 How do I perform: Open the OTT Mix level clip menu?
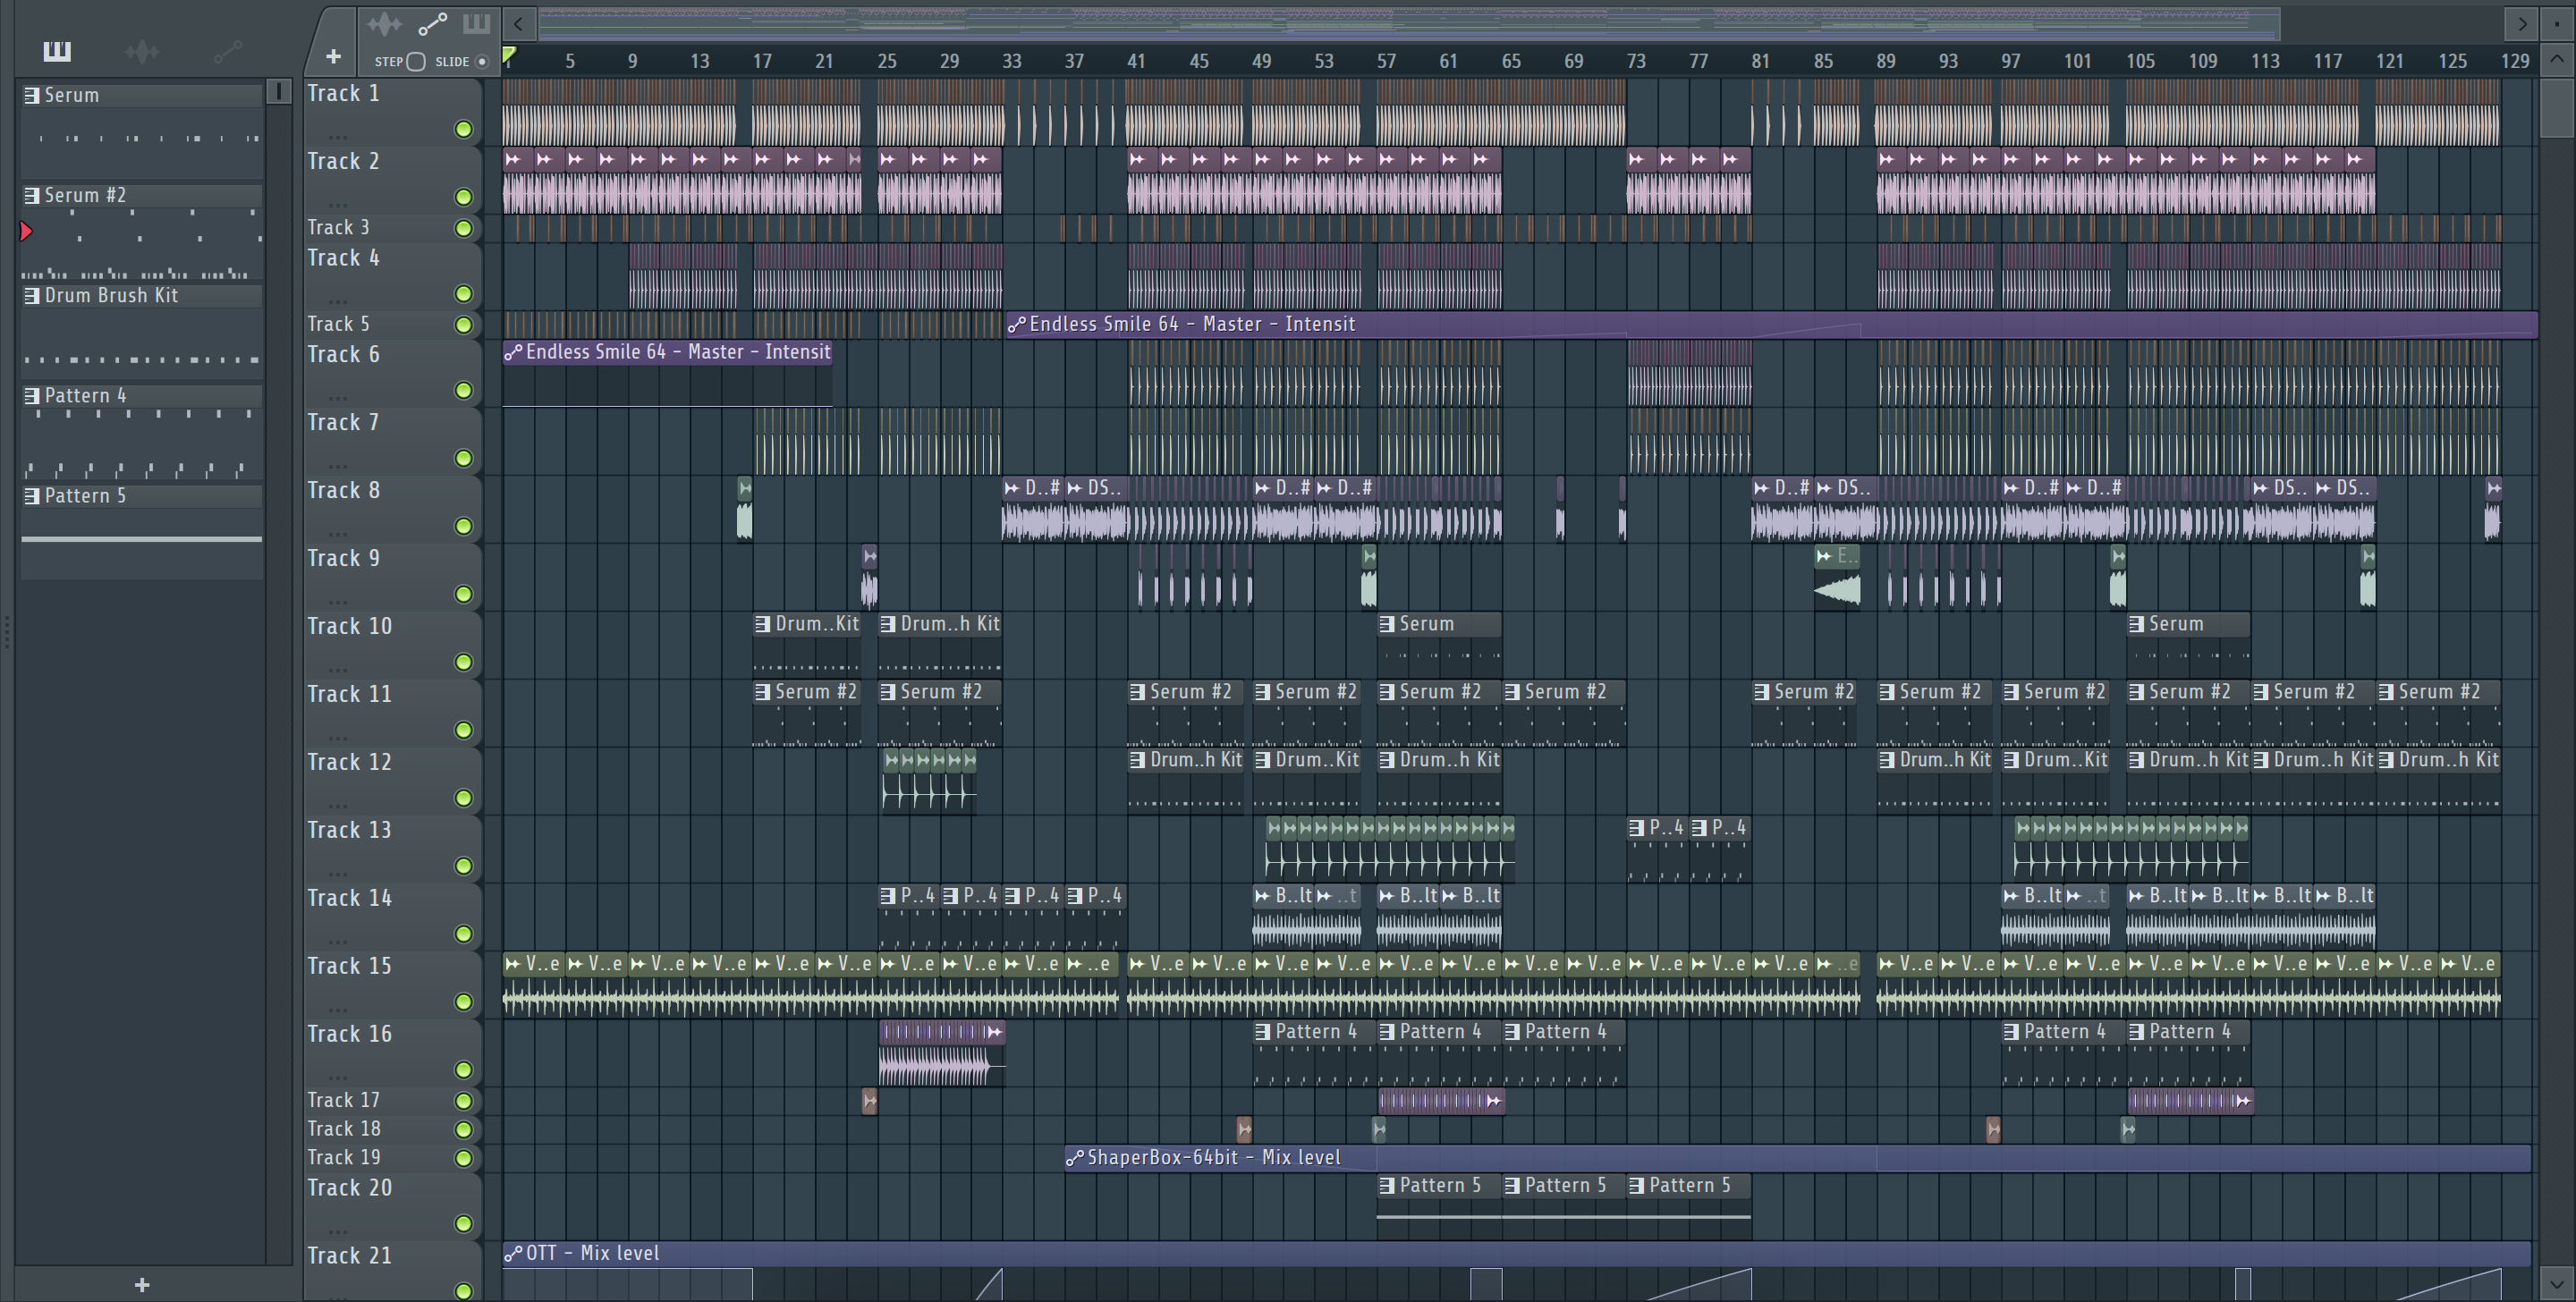(513, 1254)
